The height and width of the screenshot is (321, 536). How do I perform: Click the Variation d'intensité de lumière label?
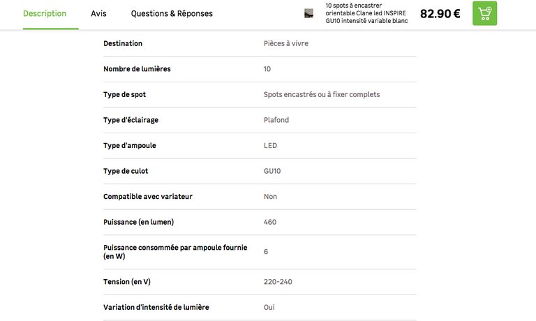click(x=156, y=307)
